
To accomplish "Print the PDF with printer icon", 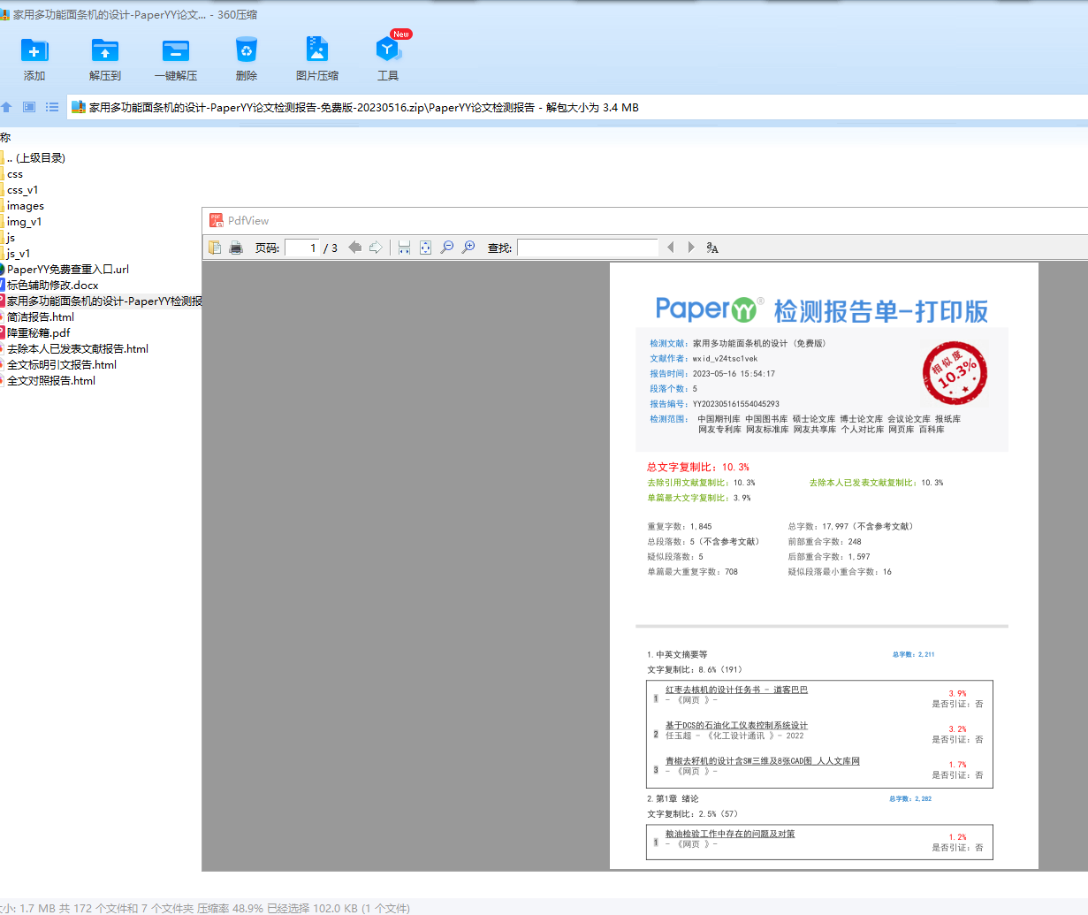I will click(x=236, y=248).
